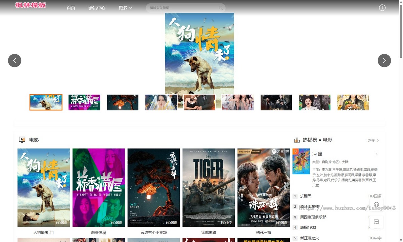
Task: Open the 电影 section heading
Action: (34, 140)
